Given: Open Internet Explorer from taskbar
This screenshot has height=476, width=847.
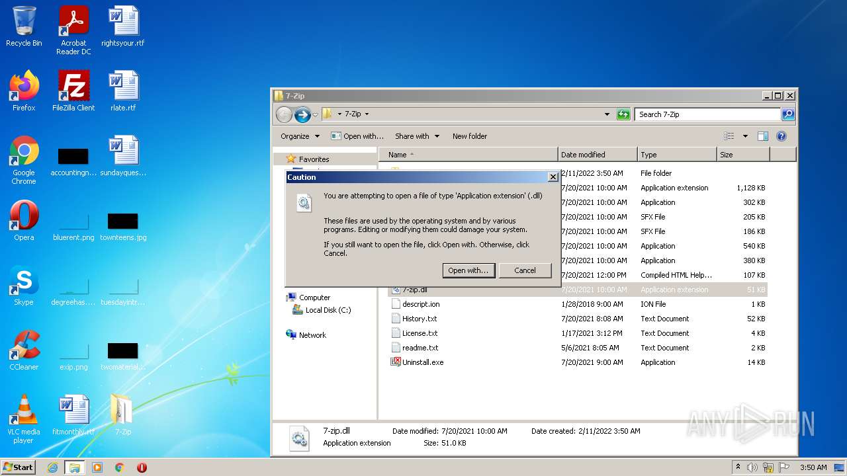Looking at the screenshot, I should pos(53,467).
